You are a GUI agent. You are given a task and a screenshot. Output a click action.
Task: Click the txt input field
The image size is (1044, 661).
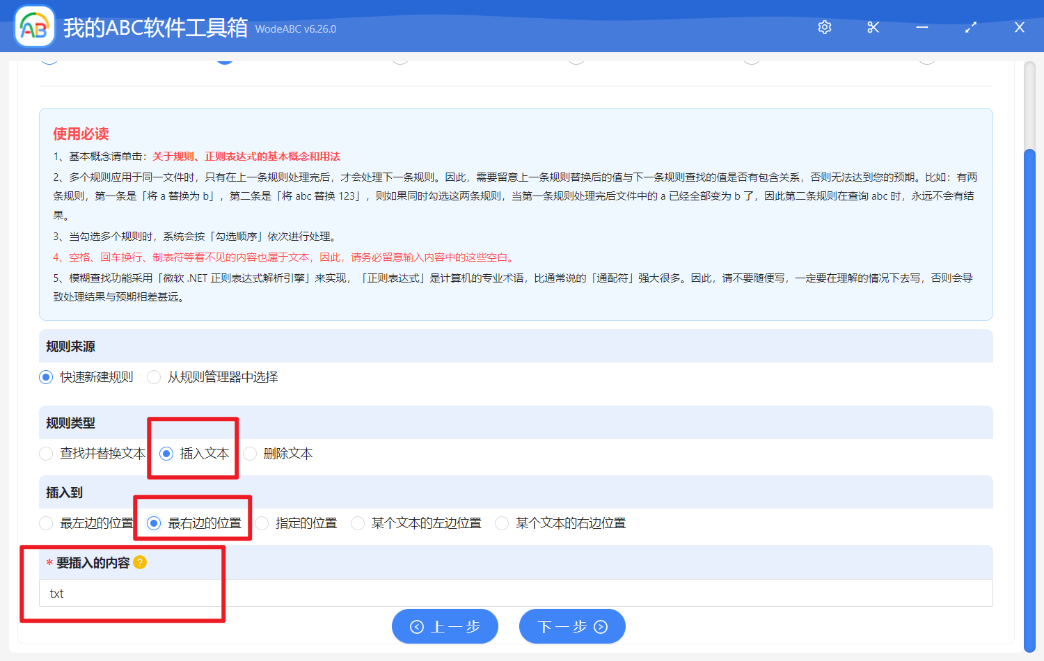tap(209, 593)
